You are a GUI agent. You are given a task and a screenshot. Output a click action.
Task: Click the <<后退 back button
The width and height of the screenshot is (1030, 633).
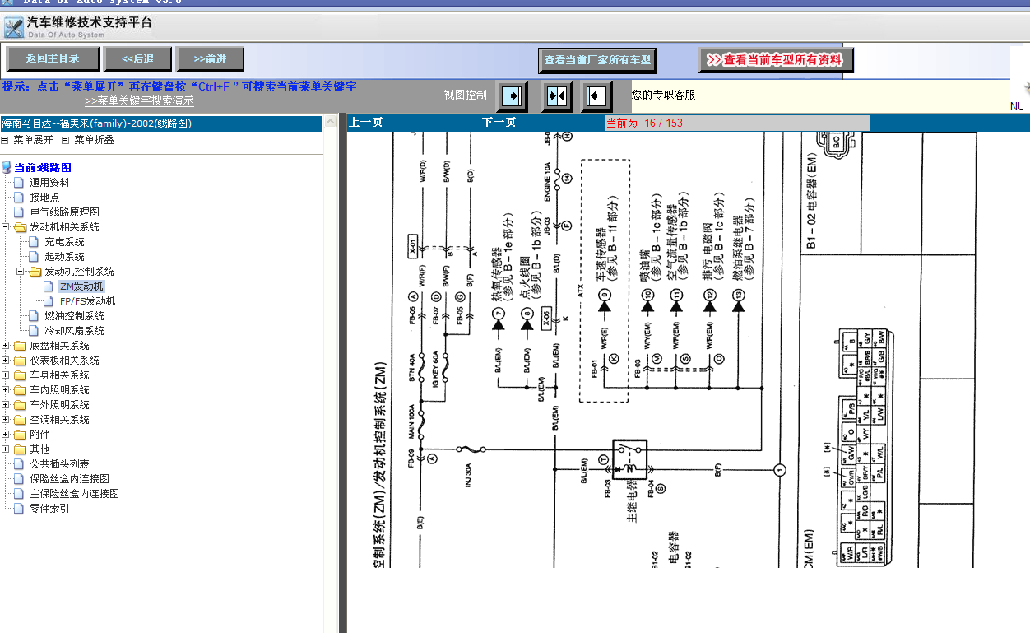(137, 59)
